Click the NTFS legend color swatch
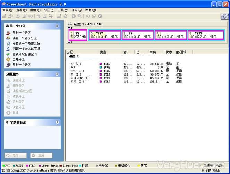The image size is (230, 174). pyautogui.click(x=27, y=166)
